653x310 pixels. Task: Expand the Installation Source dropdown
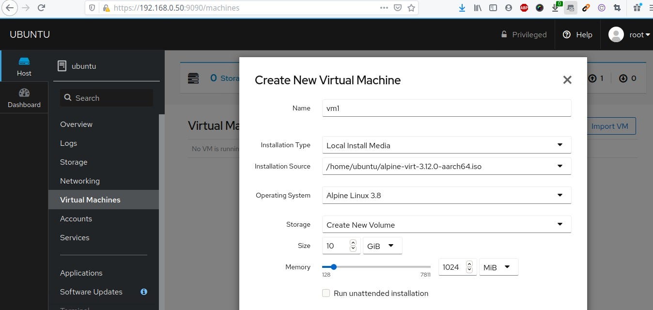pyautogui.click(x=447, y=166)
